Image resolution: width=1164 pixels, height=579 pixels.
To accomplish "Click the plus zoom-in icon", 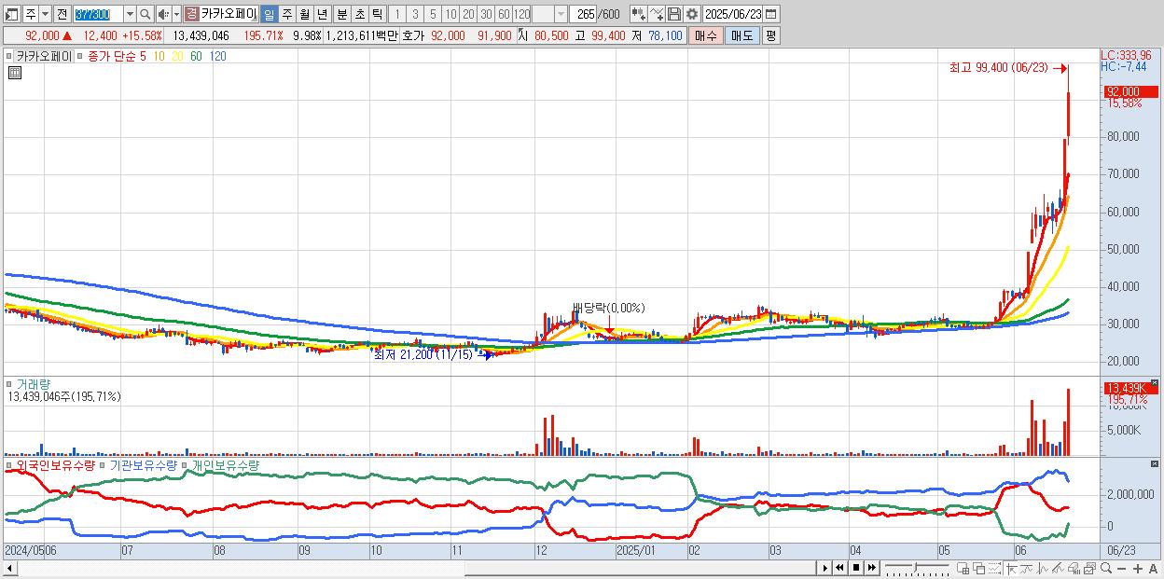I will click(x=1137, y=569).
